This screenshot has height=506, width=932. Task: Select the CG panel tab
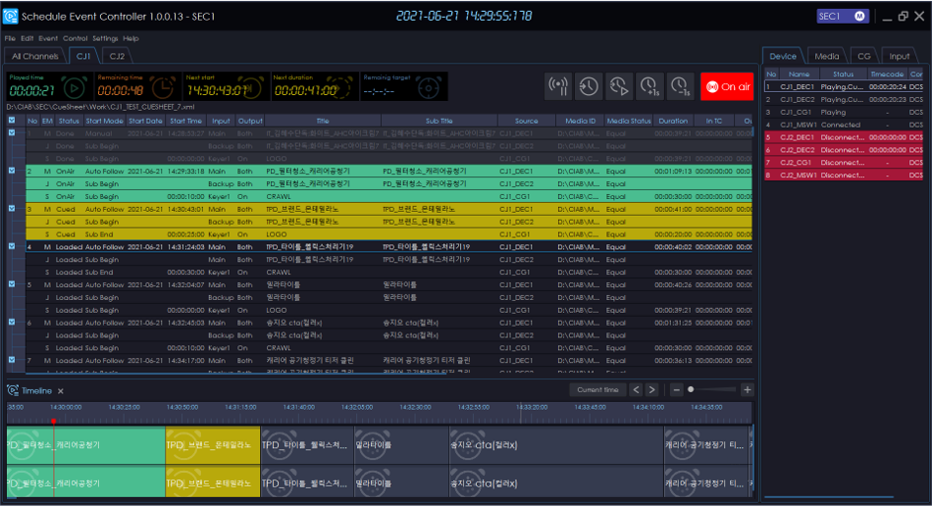pos(863,56)
